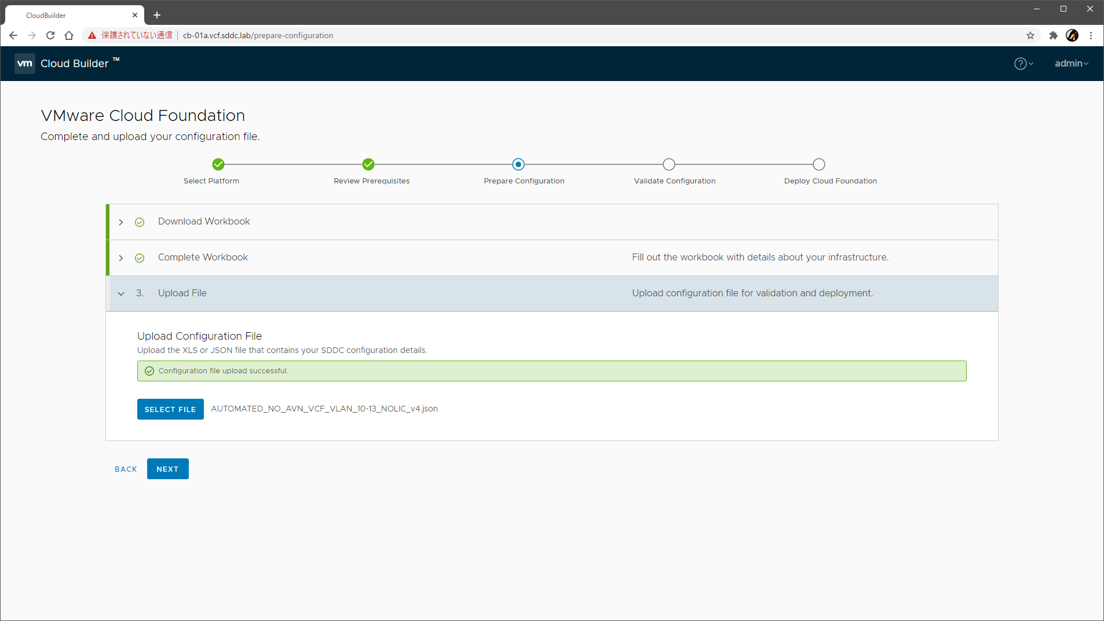Expand the Download Workbook section
The image size is (1104, 621).
point(121,222)
